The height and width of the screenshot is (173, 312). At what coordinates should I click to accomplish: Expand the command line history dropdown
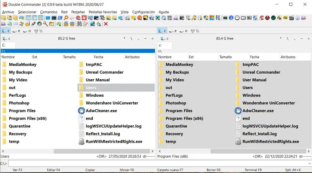tap(310, 163)
